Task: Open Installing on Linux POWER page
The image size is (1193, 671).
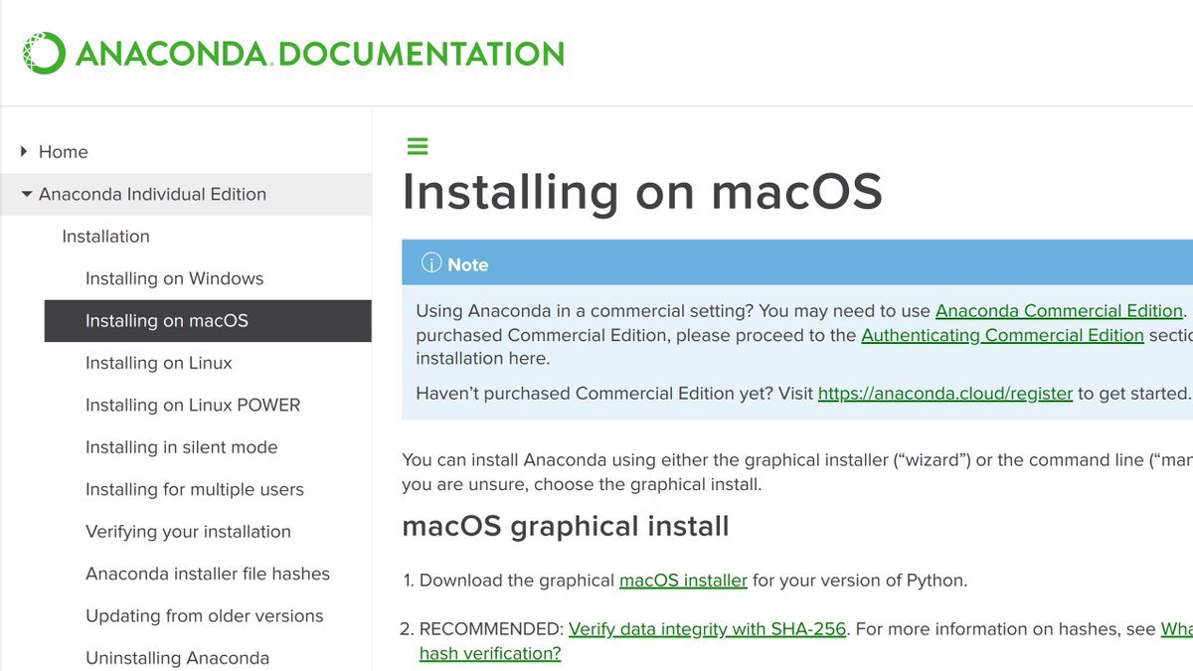Action: (193, 405)
